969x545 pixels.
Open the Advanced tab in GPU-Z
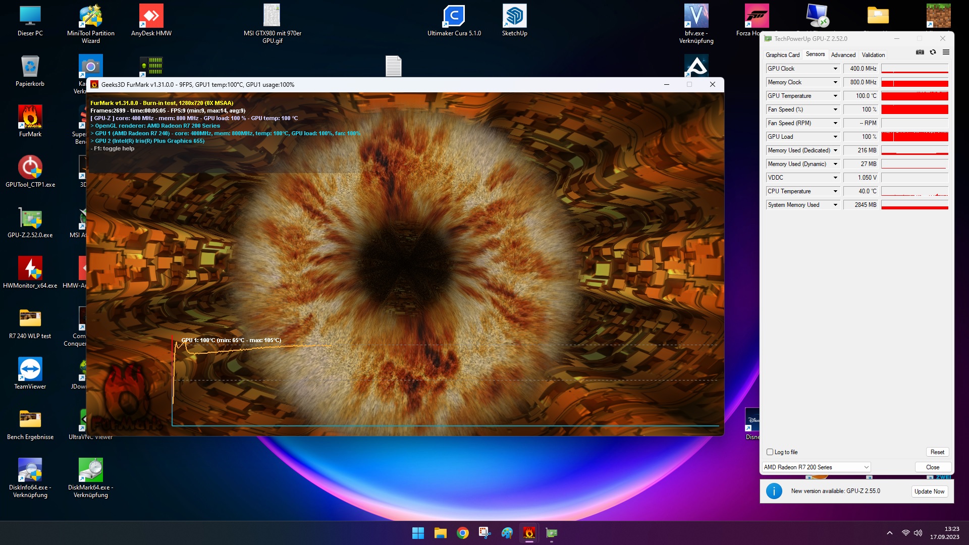[843, 55]
